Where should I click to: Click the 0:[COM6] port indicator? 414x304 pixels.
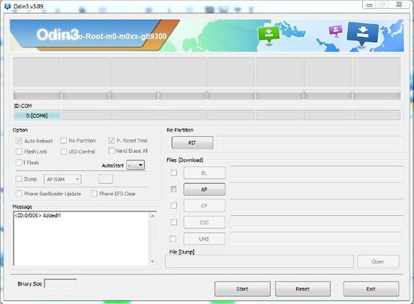[x=37, y=115]
